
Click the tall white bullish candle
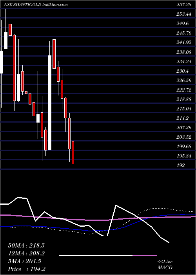point(50,103)
